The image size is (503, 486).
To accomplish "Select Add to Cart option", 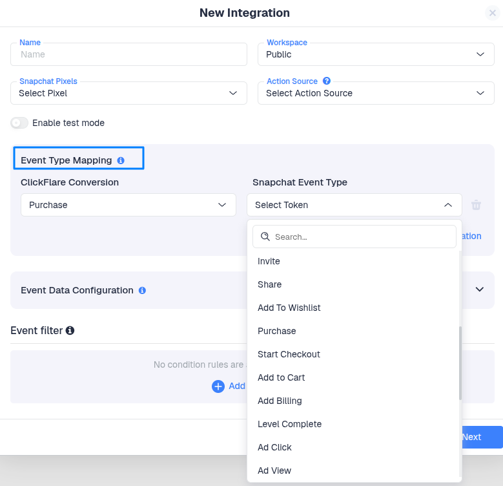I will (x=353, y=377).
